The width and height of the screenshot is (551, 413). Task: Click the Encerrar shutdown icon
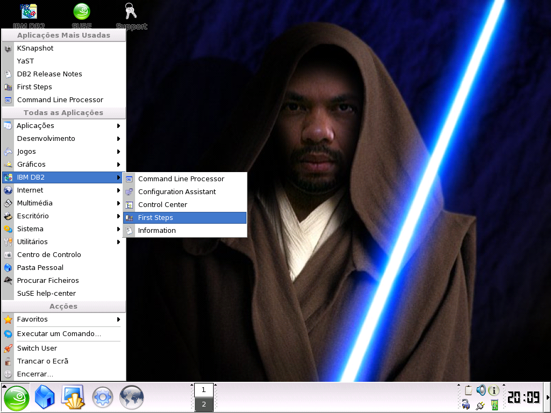coord(8,374)
